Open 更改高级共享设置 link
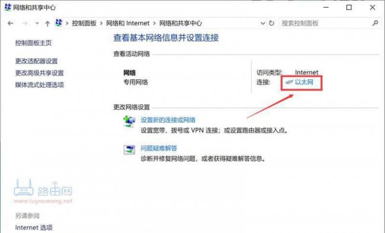The image size is (385, 233). tap(39, 73)
